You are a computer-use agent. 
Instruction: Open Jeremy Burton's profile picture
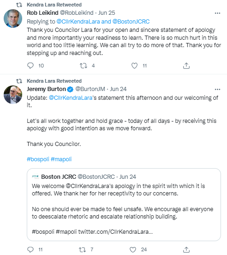tap(13, 95)
